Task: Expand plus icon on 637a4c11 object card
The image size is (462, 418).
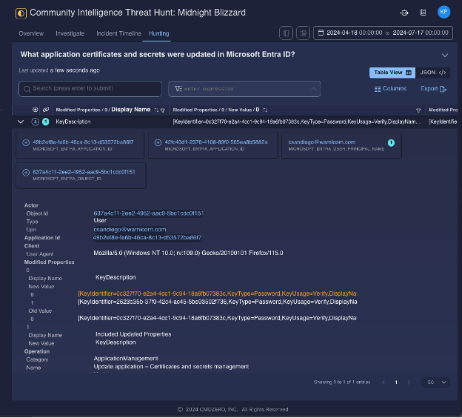Action: pos(26,172)
